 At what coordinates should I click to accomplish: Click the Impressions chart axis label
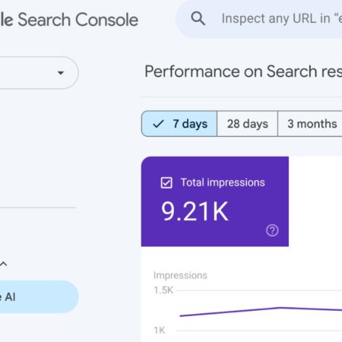tap(180, 275)
